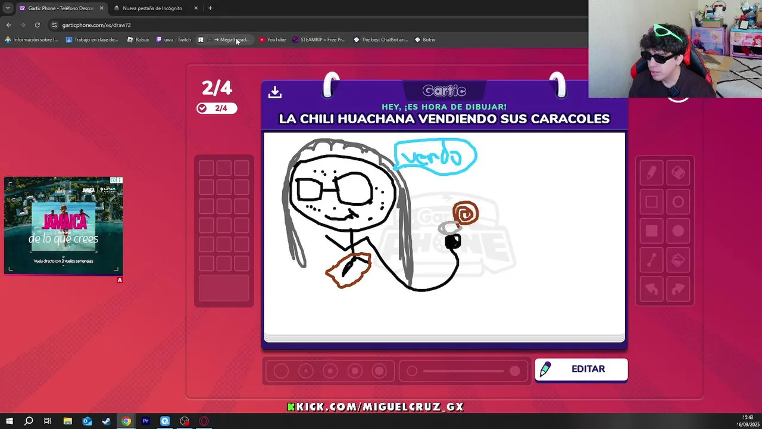
Task: Open File Explorer from the taskbar
Action: click(x=67, y=421)
